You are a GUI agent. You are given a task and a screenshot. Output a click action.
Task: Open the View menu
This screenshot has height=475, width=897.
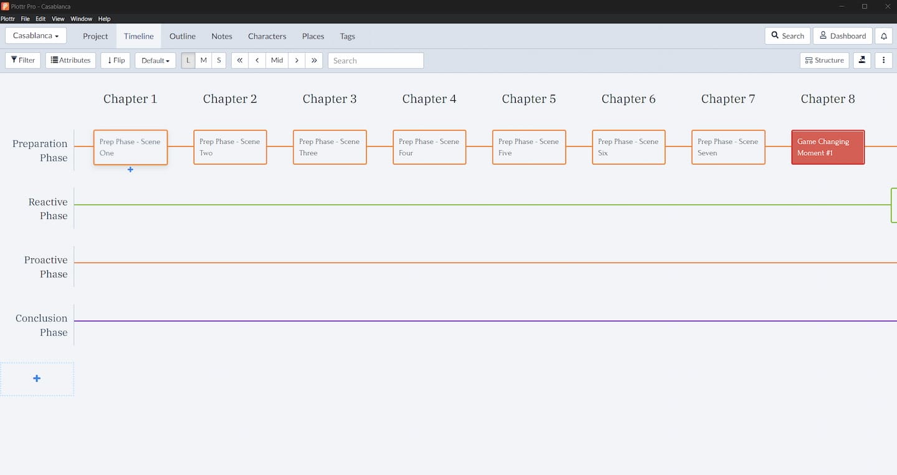click(x=58, y=19)
